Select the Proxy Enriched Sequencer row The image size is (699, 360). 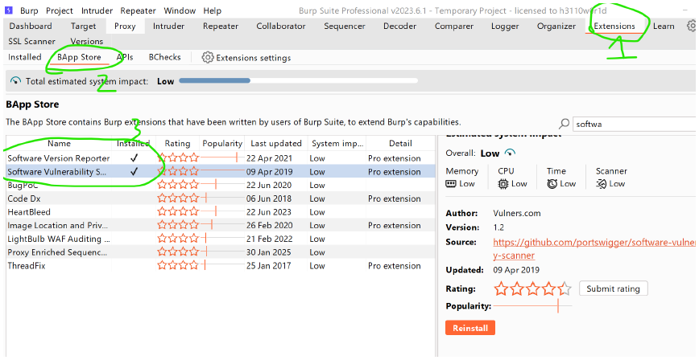click(x=221, y=252)
